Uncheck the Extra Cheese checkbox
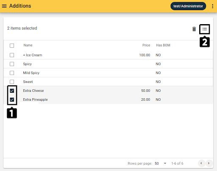217x171 pixels. pyautogui.click(x=12, y=91)
